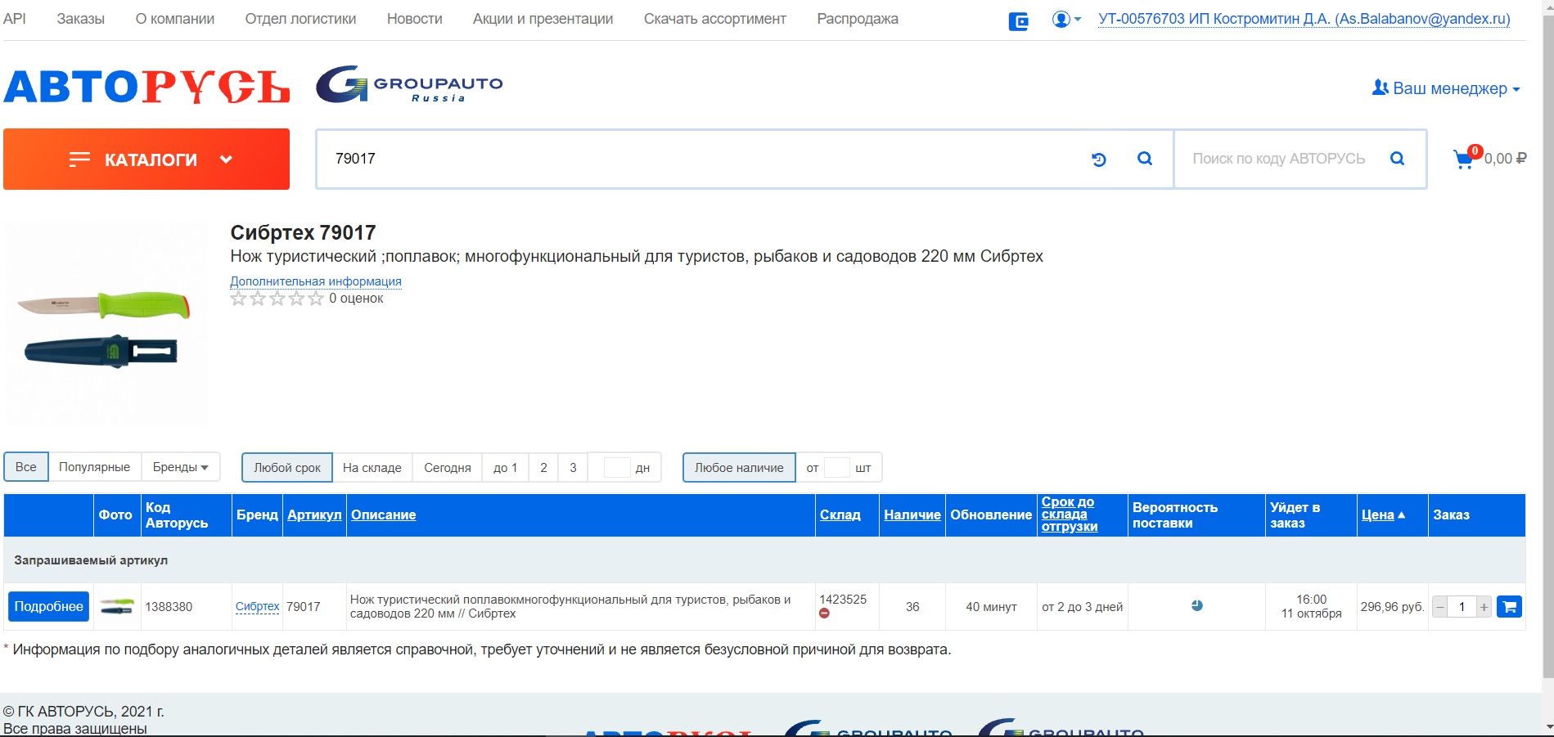
Task: Select the Популярные filter
Action: tap(94, 467)
